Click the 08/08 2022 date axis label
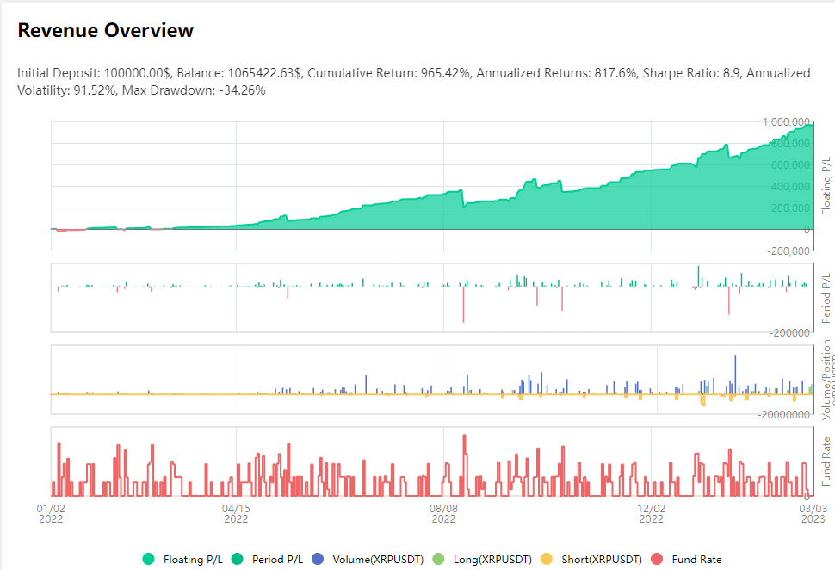This screenshot has height=570, width=835. (x=443, y=513)
